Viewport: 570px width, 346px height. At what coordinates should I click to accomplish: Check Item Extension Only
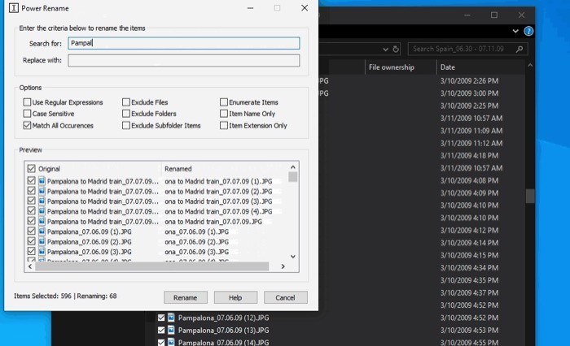(224, 126)
